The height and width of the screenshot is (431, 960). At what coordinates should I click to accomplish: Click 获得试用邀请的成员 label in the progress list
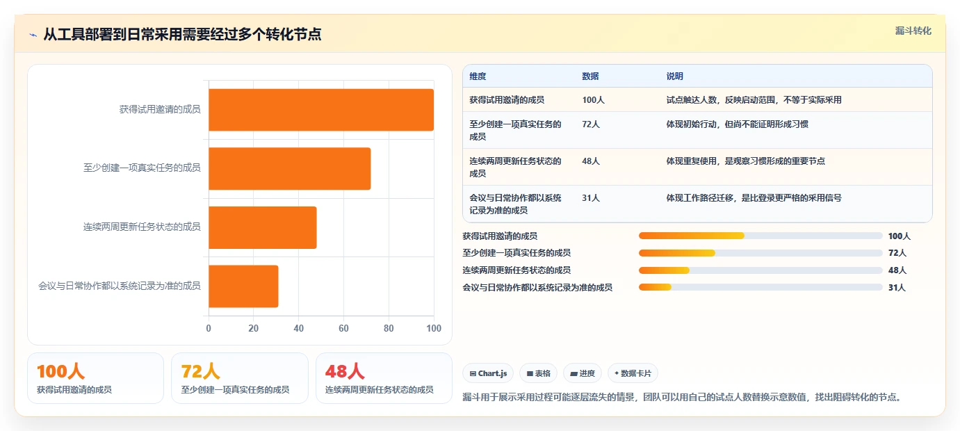500,236
